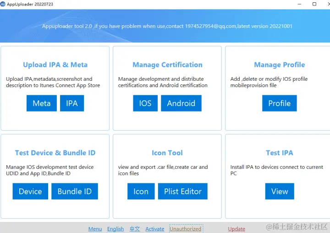
Task: Click the red Update link
Action: (x=236, y=229)
